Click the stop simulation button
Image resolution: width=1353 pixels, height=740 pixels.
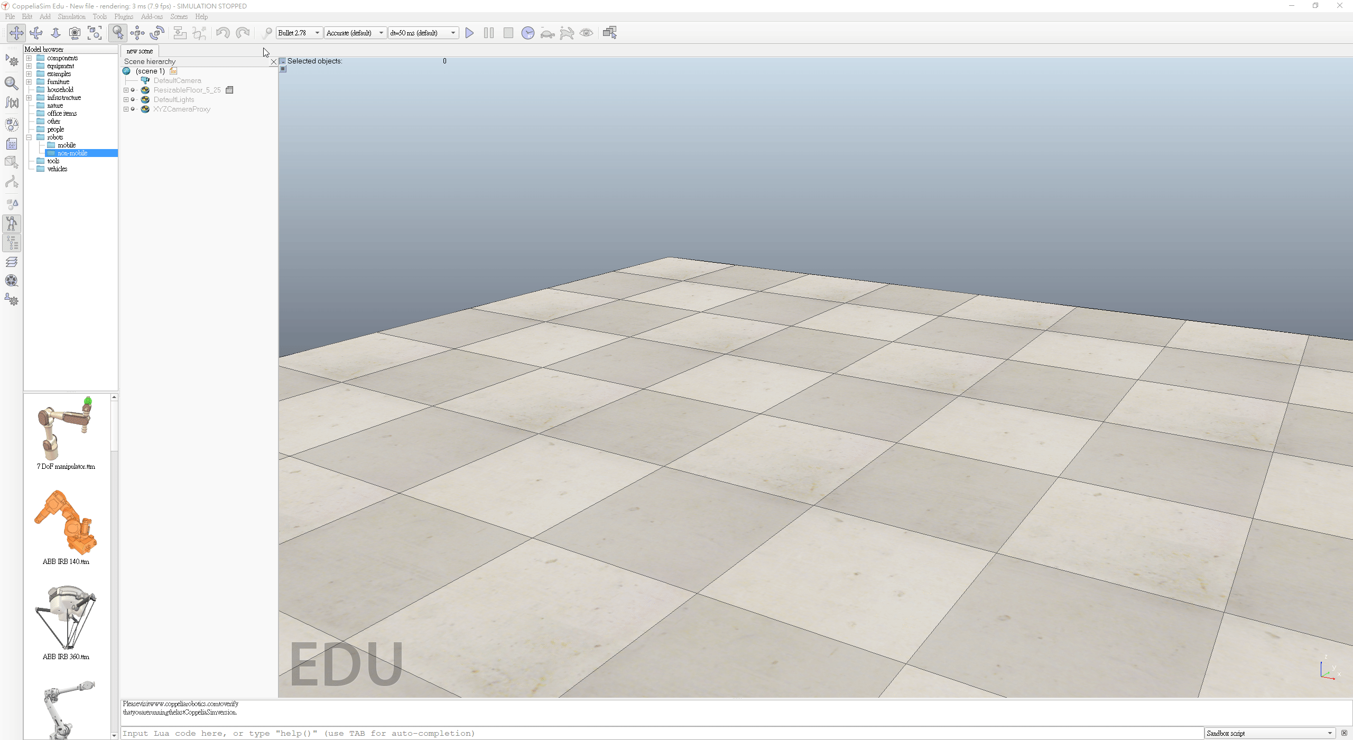pos(508,33)
